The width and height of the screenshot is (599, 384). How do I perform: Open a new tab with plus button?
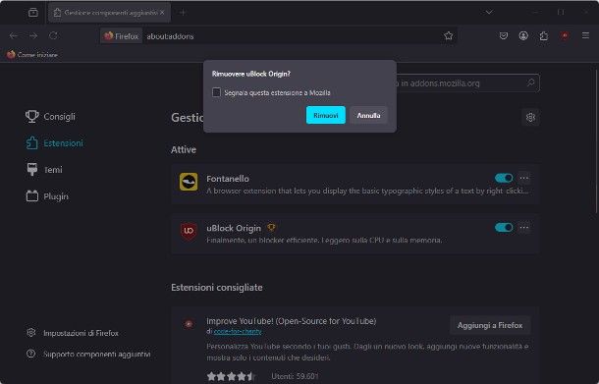point(183,13)
